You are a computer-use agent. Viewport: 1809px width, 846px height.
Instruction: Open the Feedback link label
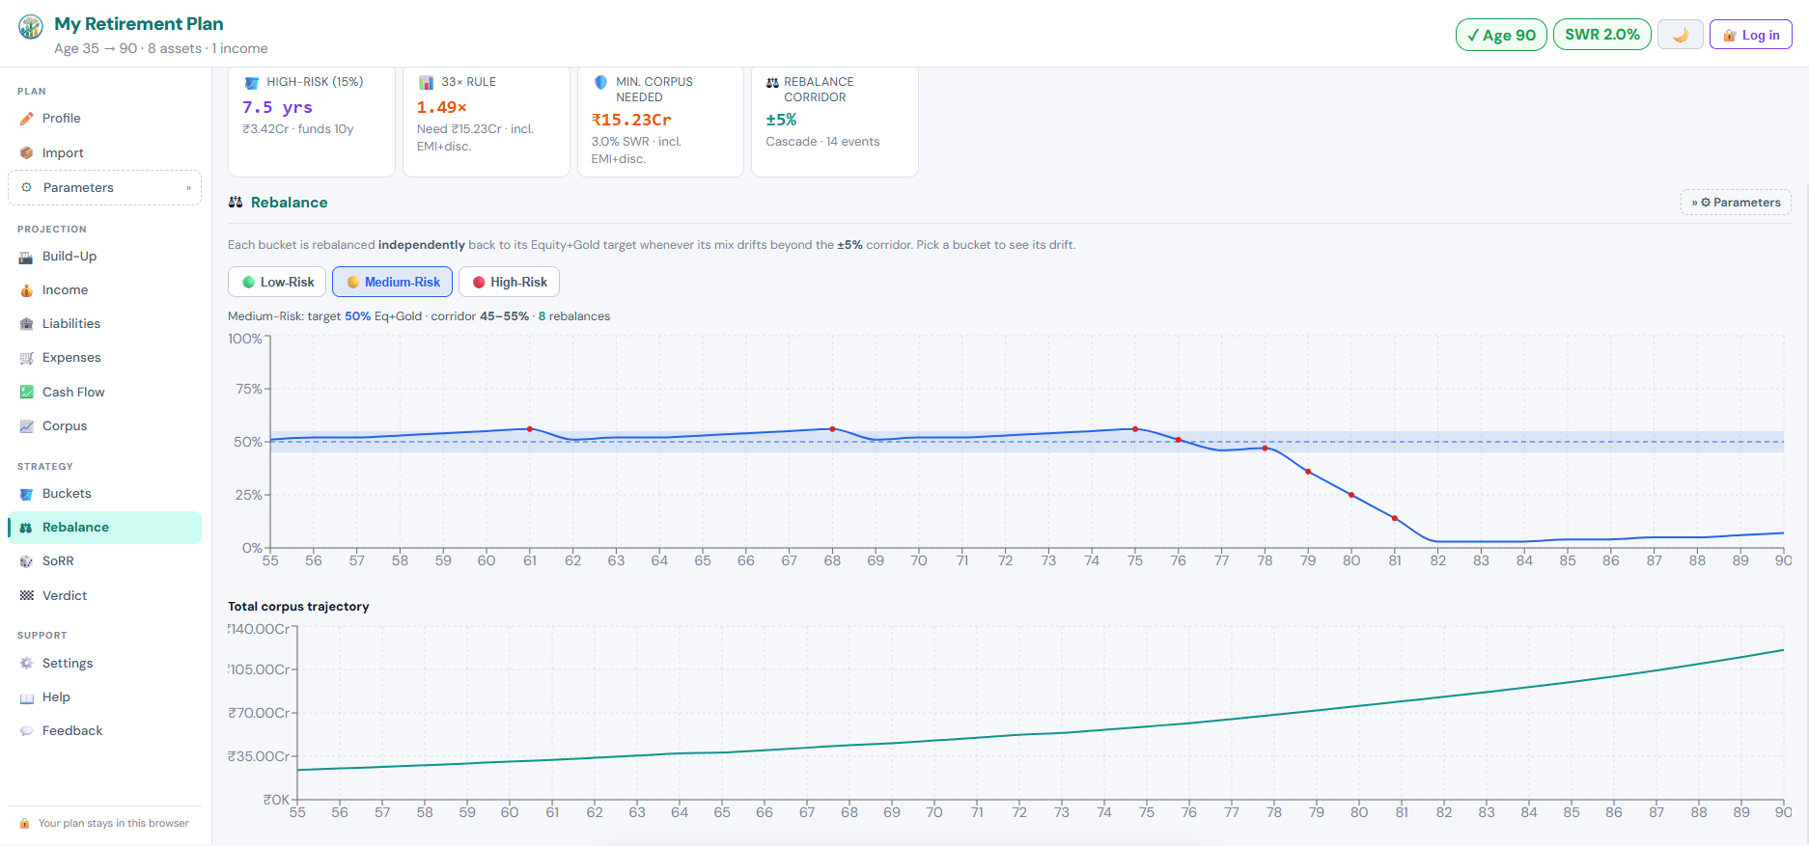pos(72,731)
